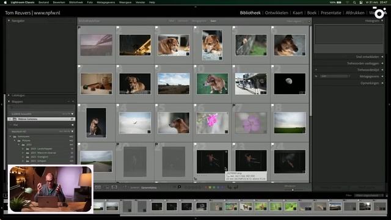Expand the Opmerkingen panel
Screen dimensions: 391x220
click(382, 83)
